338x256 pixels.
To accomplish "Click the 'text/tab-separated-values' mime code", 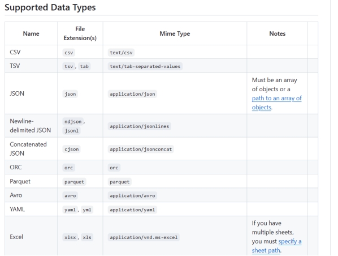I will 145,66.
